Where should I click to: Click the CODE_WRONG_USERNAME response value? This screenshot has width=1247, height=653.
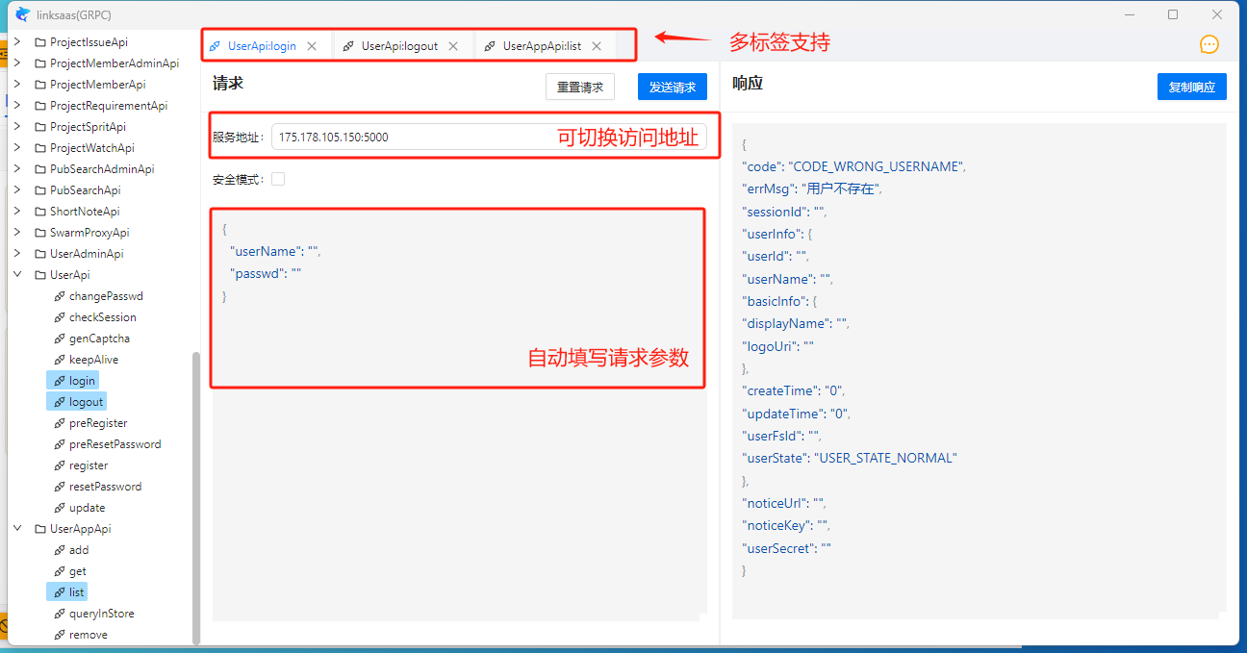point(877,166)
